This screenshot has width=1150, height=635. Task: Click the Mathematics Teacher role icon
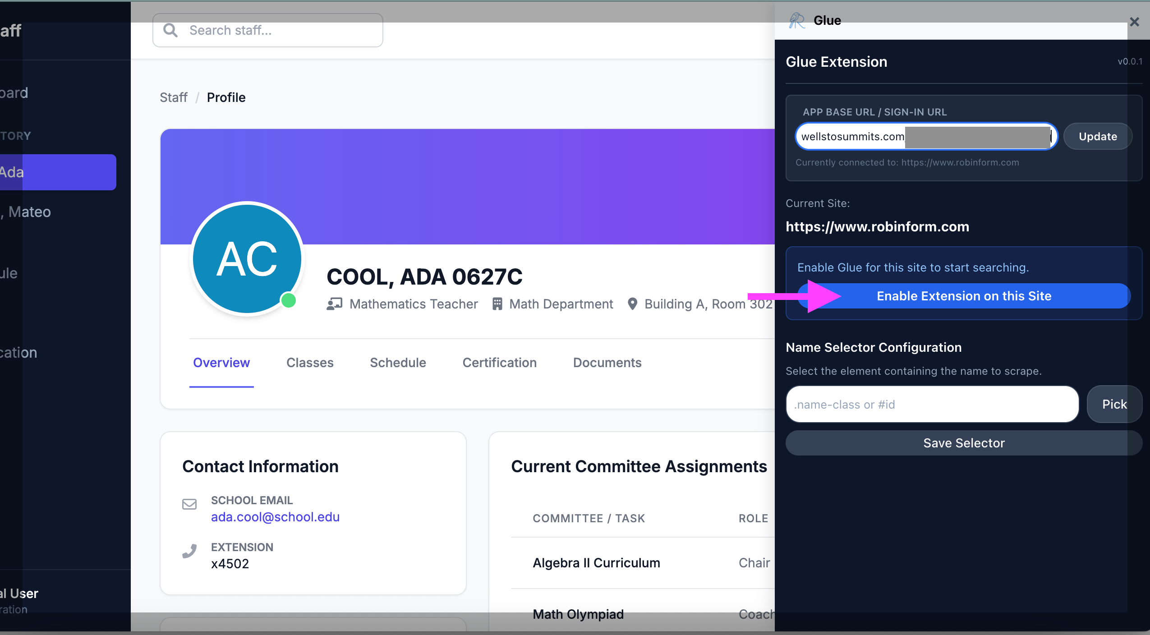(334, 304)
